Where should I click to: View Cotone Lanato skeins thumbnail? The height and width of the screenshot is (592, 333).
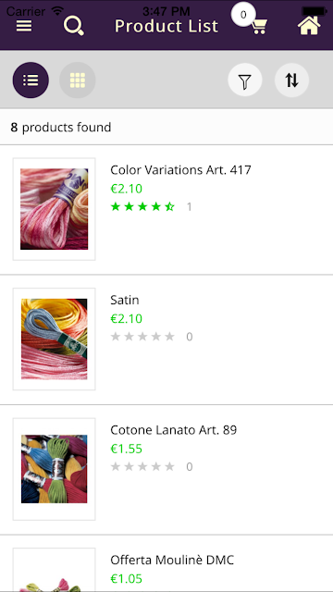54,469
